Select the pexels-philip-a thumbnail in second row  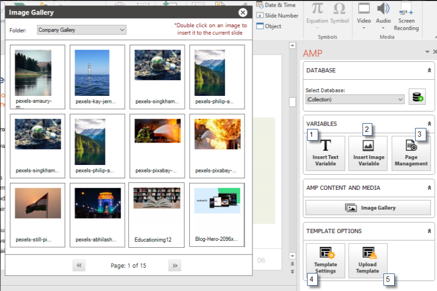point(97,146)
